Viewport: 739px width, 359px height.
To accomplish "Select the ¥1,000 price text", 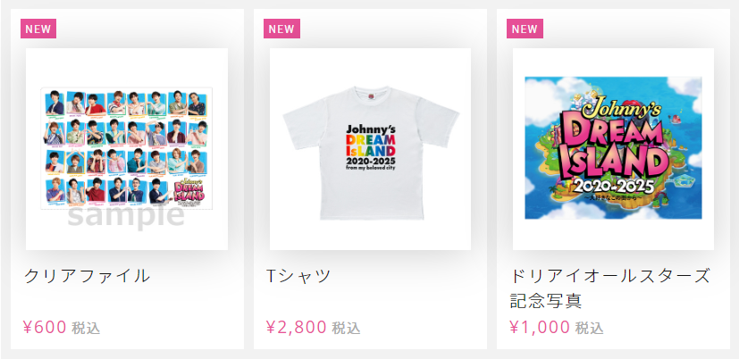I will 540,327.
